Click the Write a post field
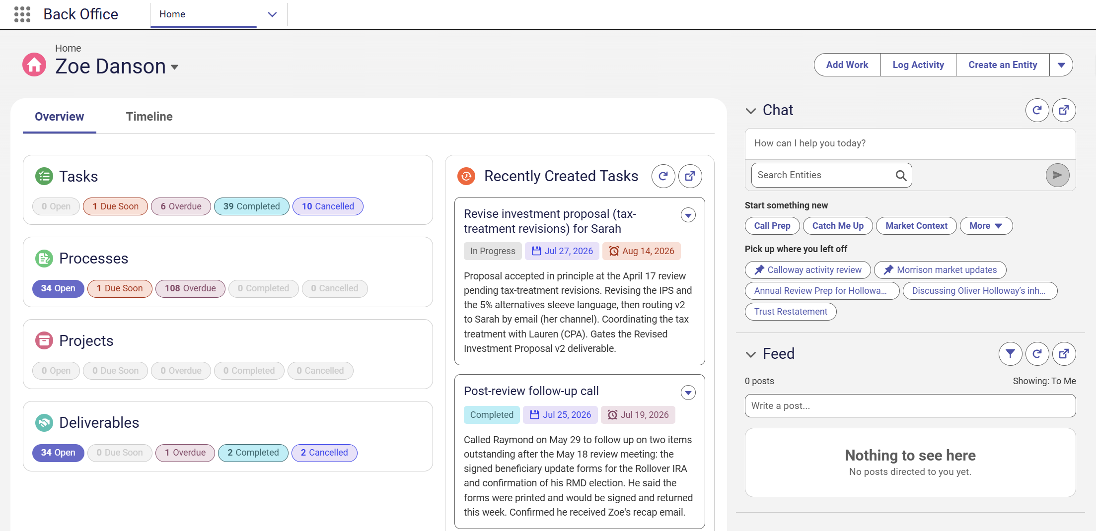This screenshot has height=531, width=1096. (910, 406)
